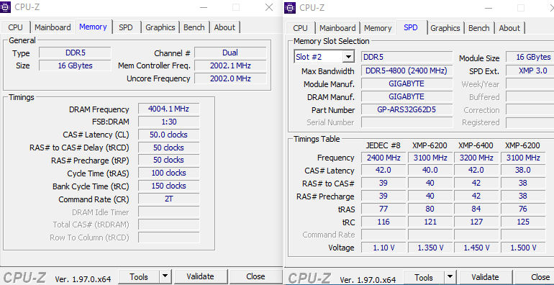Click the Part Number field GP-ARS32G62D5
Image resolution: width=554 pixels, height=285 pixels.
[407, 109]
